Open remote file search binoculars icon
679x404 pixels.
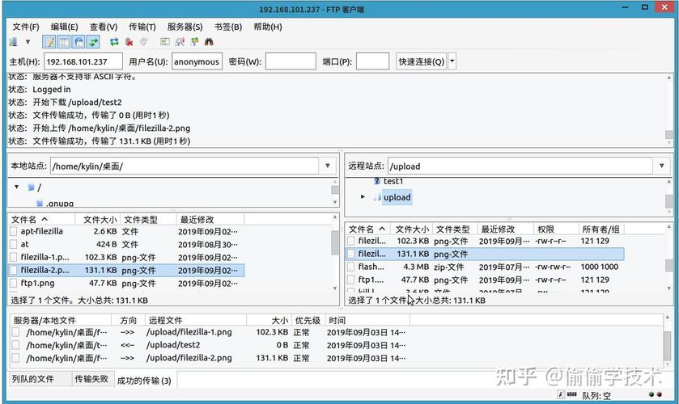click(209, 42)
